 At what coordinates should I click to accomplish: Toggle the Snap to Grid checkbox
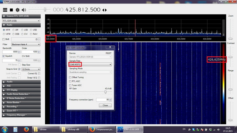(19, 69)
